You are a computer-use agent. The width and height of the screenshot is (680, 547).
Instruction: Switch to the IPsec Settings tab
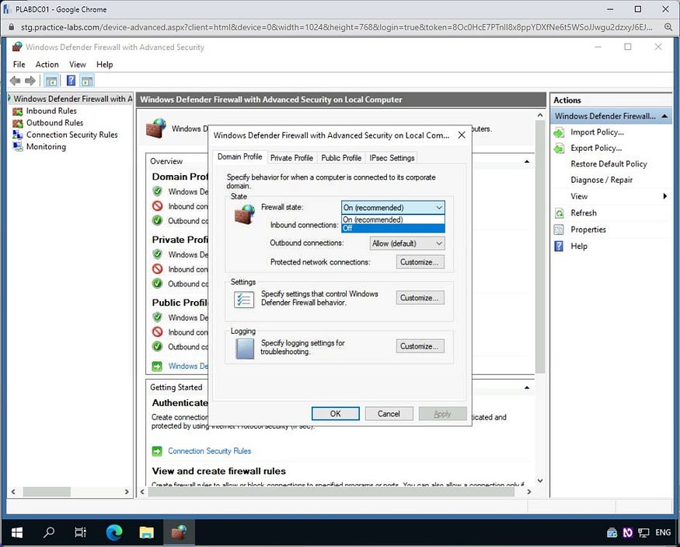coord(392,158)
